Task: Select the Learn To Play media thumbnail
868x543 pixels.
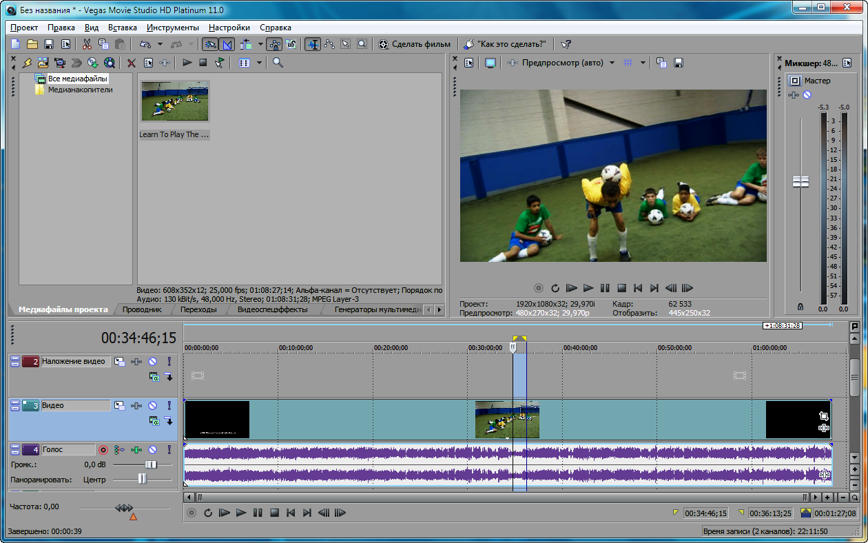Action: pos(175,101)
